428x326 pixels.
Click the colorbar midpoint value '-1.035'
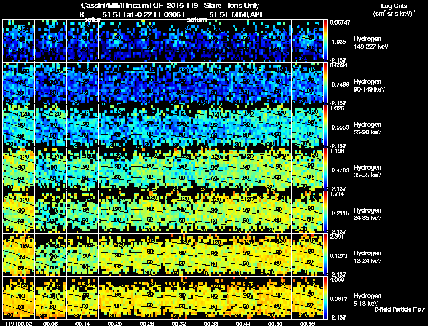[x=338, y=42]
